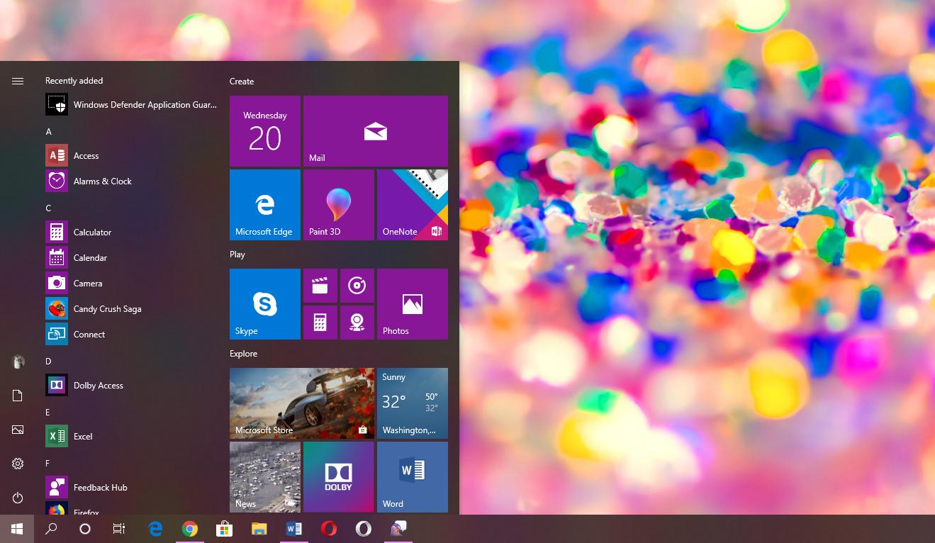The image size is (935, 543).
Task: Click the letter F group header
Action: (x=48, y=464)
